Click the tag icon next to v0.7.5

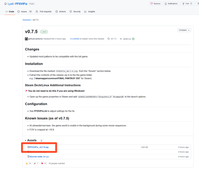(108, 39)
